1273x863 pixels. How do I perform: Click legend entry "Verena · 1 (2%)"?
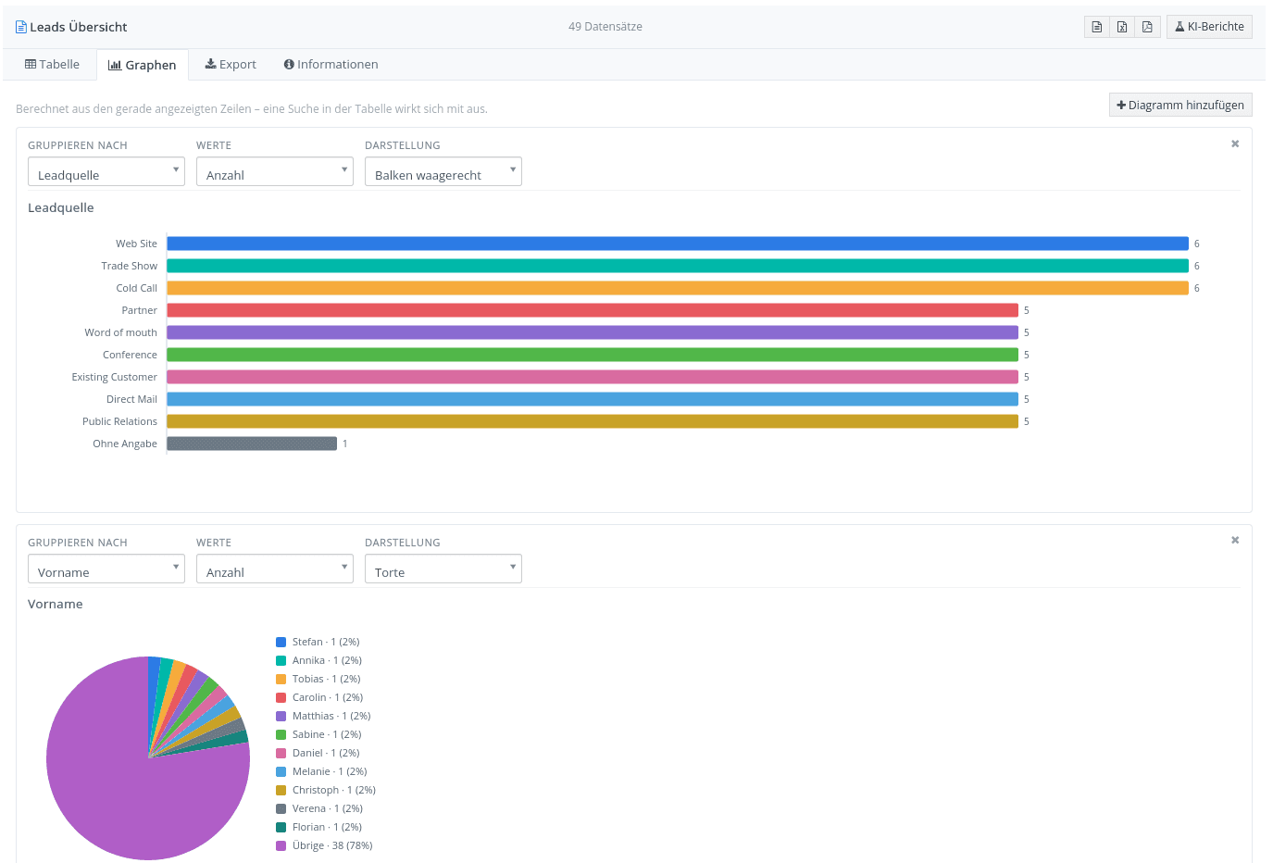coord(319,808)
